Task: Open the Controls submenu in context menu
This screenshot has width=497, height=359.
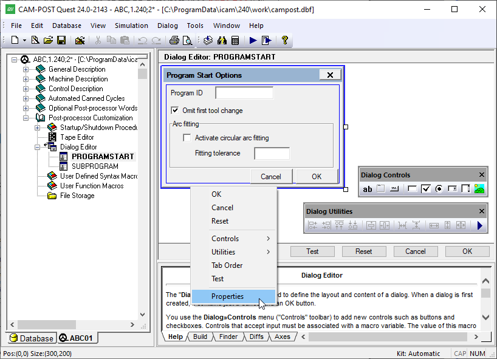Action: coord(234,239)
